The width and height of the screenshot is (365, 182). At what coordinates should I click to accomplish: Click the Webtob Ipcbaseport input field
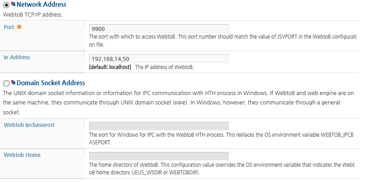point(159,126)
